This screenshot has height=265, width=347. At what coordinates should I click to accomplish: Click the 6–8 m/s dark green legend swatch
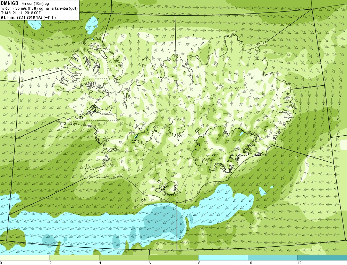click(173, 258)
